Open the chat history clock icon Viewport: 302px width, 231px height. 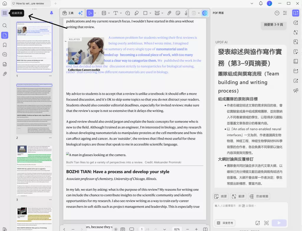[x=277, y=13]
